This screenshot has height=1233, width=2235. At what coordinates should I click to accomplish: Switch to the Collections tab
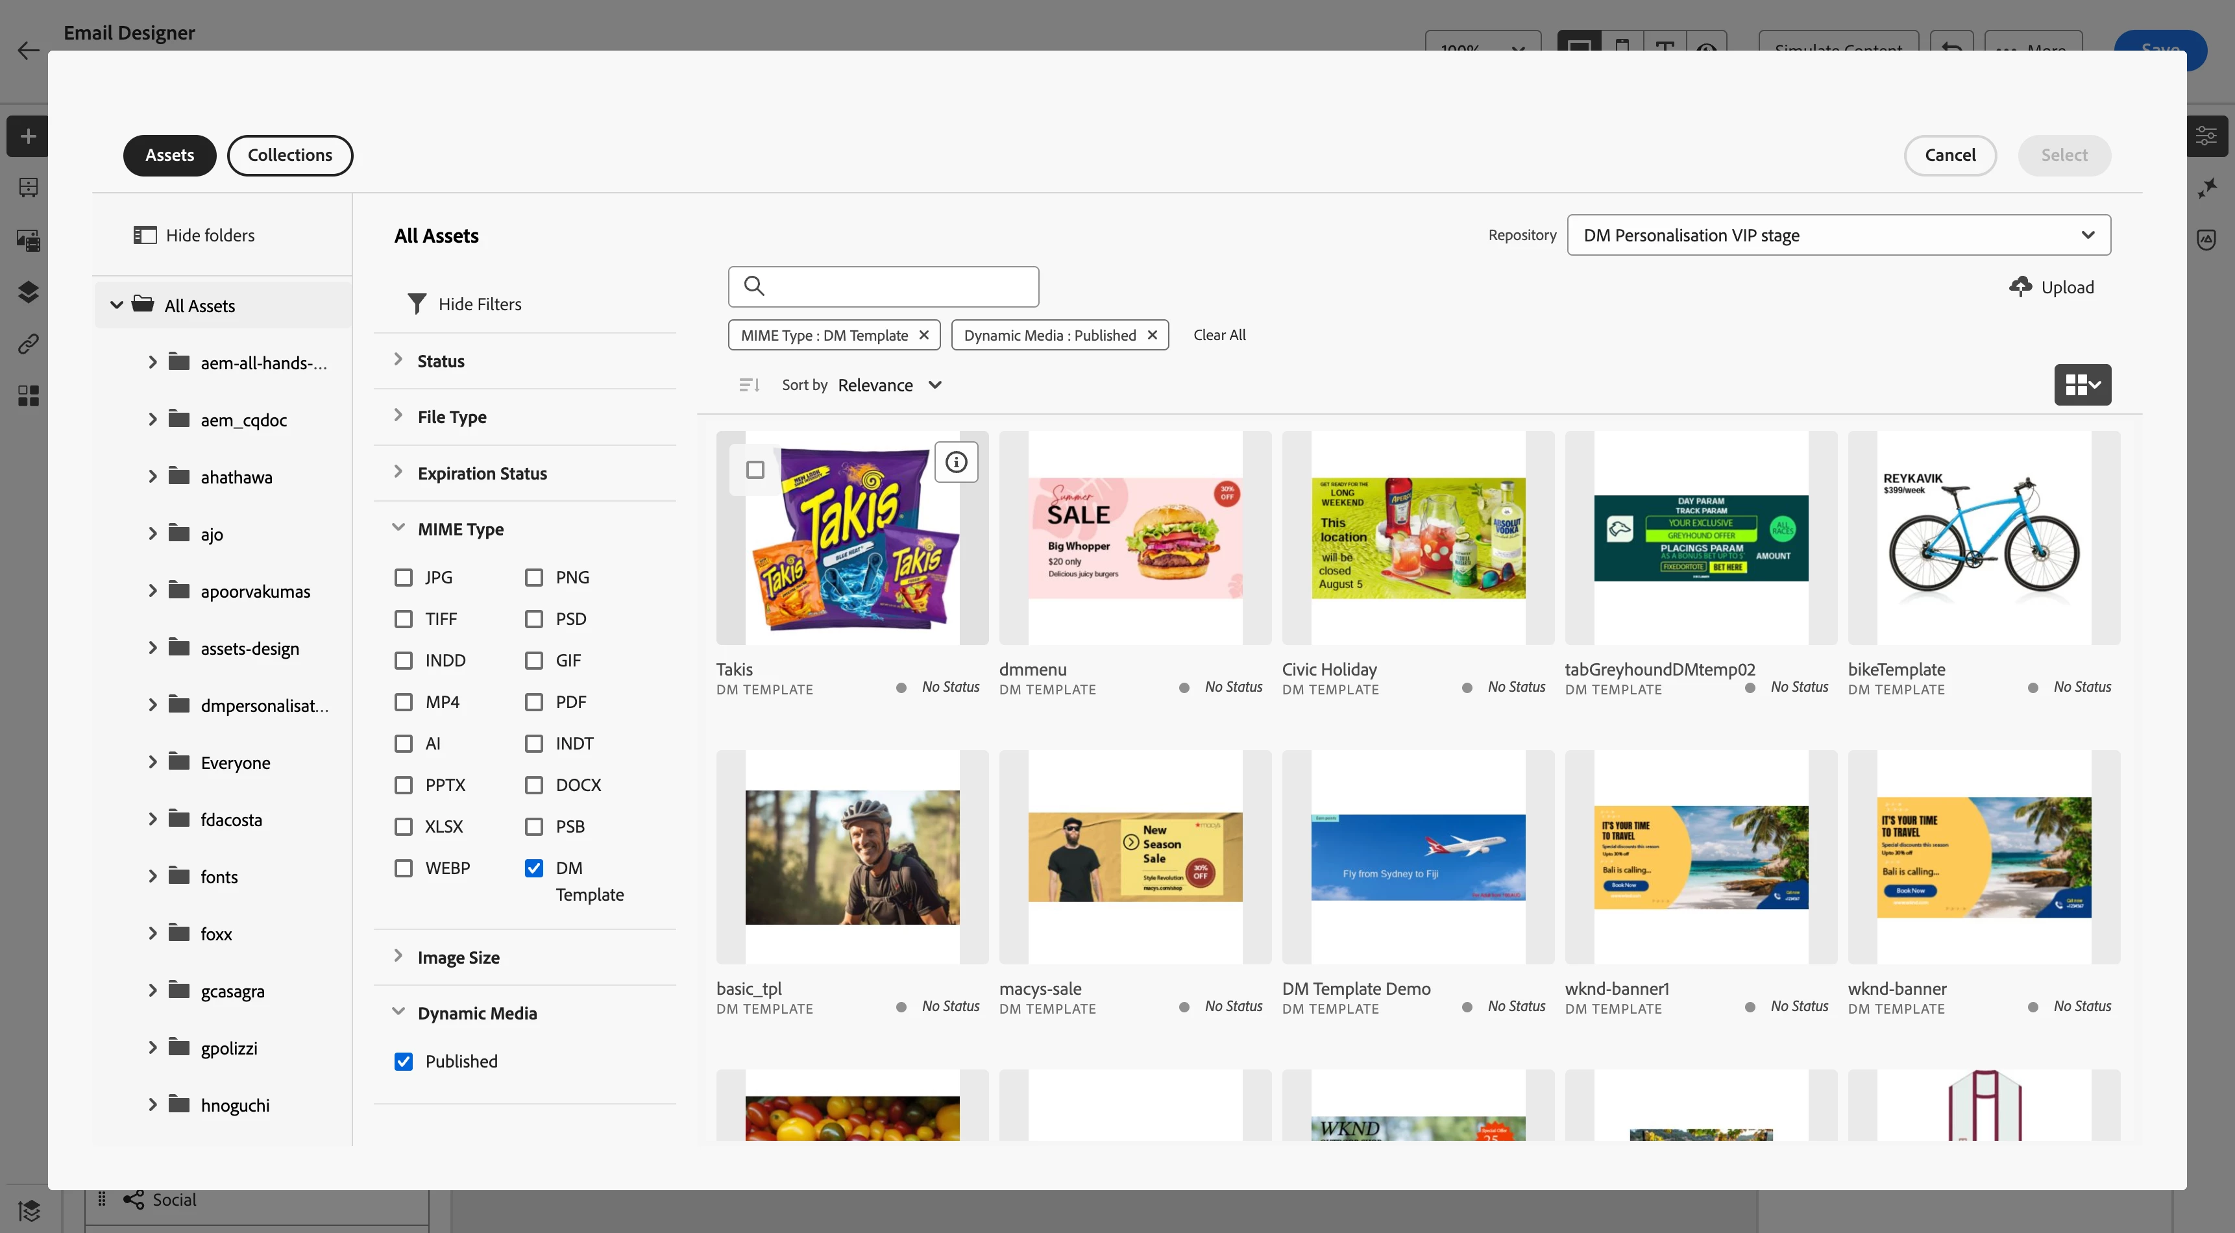290,155
